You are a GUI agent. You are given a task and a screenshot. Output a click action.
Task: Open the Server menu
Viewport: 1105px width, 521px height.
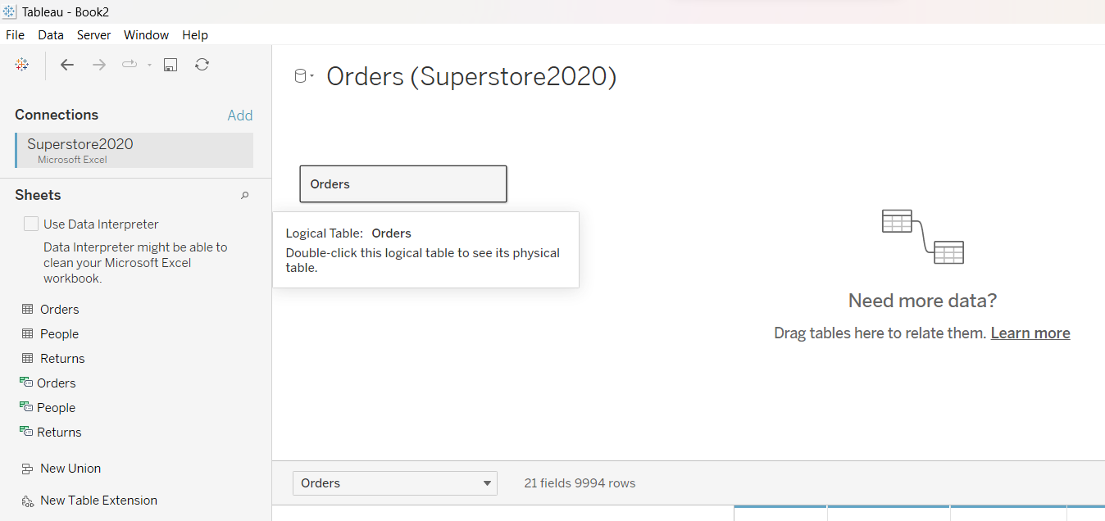93,35
